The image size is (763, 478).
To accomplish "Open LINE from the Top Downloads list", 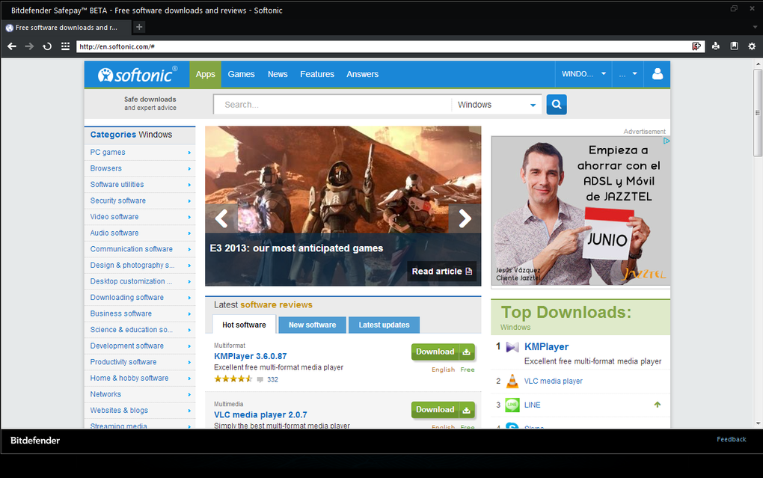I will tap(532, 405).
